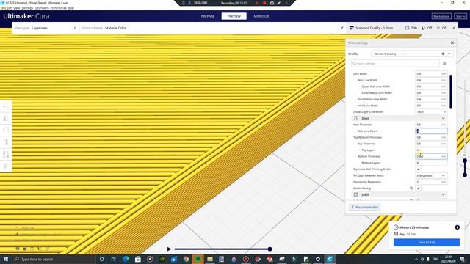Open the notification center icon

462,259
